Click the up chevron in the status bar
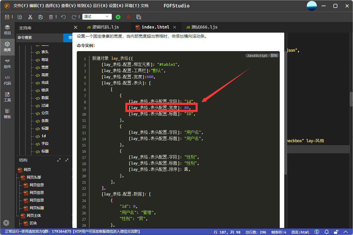Image resolution: width=353 pixels, height=235 pixels. (x=346, y=232)
